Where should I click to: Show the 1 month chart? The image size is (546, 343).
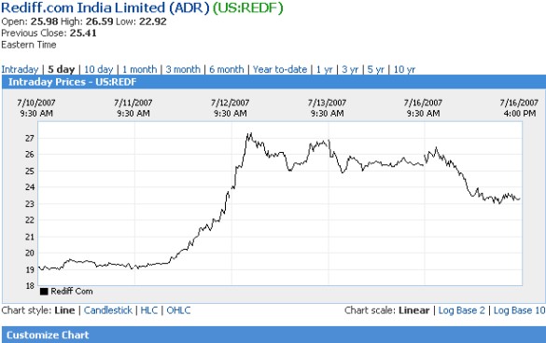[139, 69]
